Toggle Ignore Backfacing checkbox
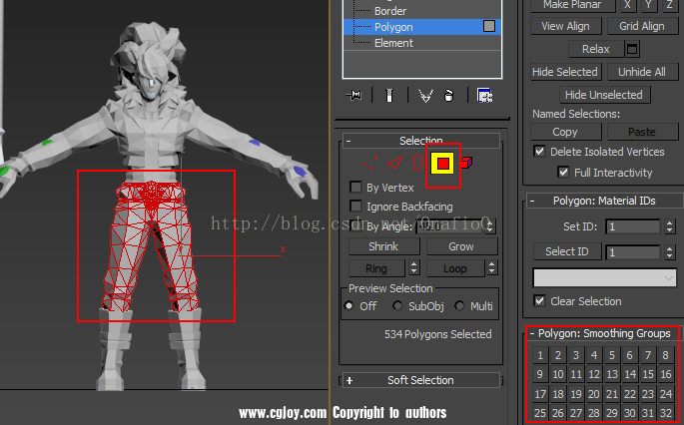 355,207
